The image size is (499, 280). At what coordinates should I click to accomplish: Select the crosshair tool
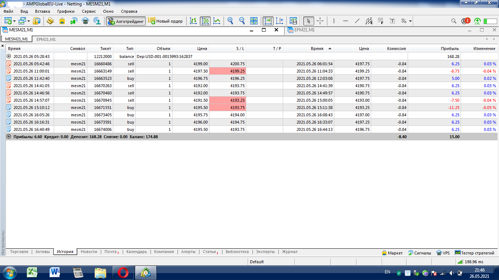(320, 21)
